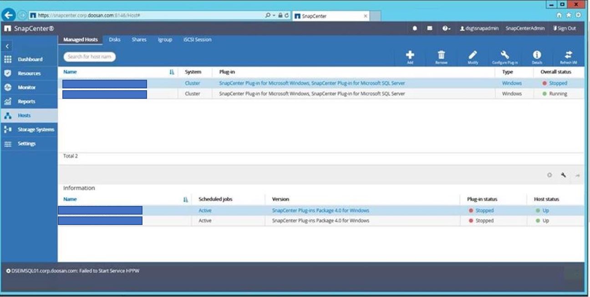Viewport: 590px width, 297px height.
Task: Click the SnapCenterAdmin role link
Action: click(525, 28)
